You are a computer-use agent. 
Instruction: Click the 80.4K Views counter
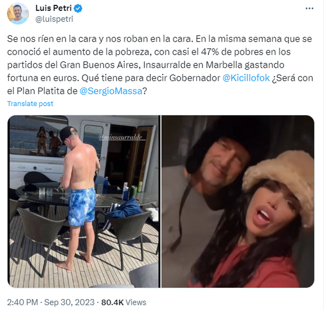pos(124,302)
